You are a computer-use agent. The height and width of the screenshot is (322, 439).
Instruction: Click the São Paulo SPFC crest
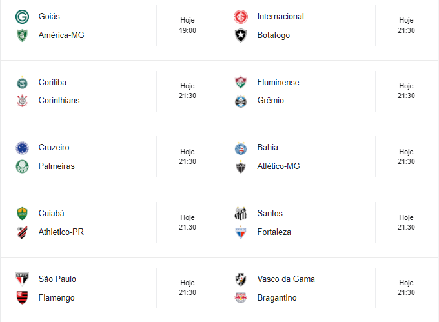point(22,279)
